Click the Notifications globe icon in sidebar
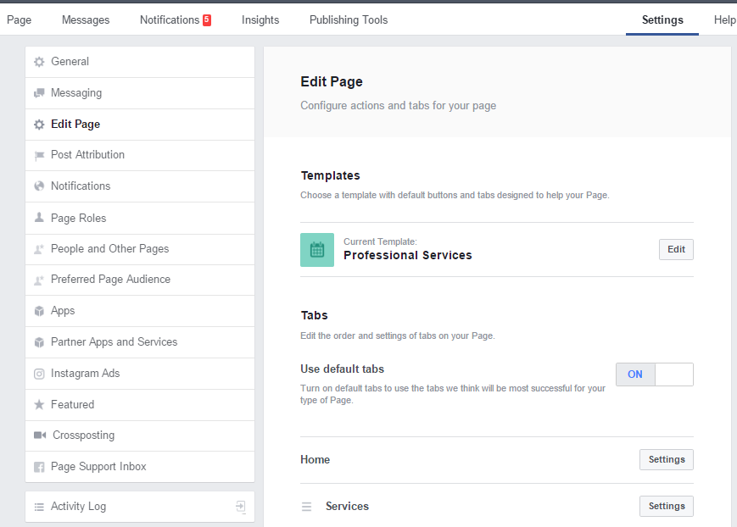Screen dimensions: 737x527 [39, 186]
